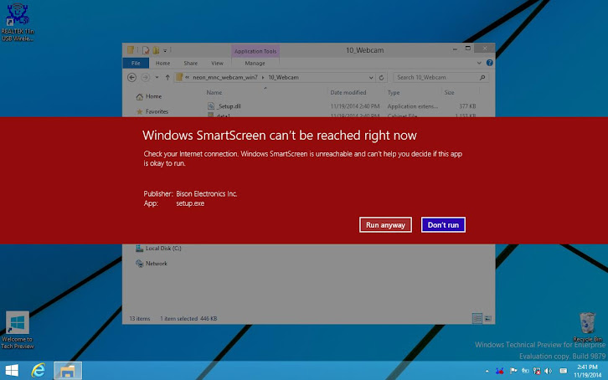Viewport: 608px width, 380px height.
Task: Click the File Explorer taskbar button
Action: [68, 370]
